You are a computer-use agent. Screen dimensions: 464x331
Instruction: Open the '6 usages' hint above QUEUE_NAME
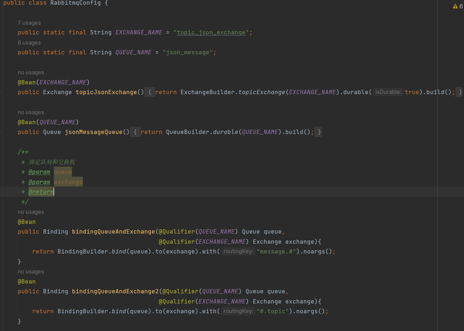tap(29, 43)
